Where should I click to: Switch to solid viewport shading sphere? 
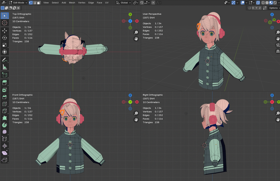point(266,2)
